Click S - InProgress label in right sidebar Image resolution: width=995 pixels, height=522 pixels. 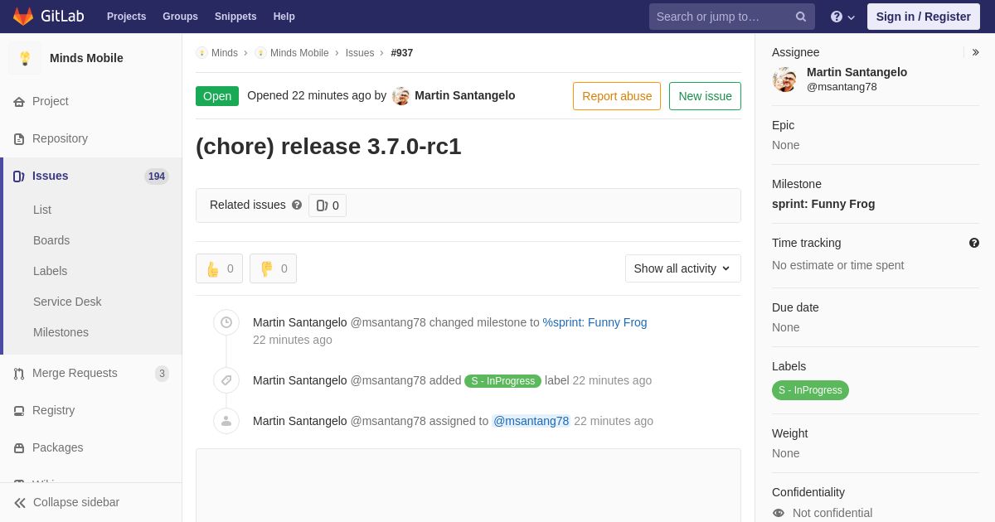tap(810, 390)
